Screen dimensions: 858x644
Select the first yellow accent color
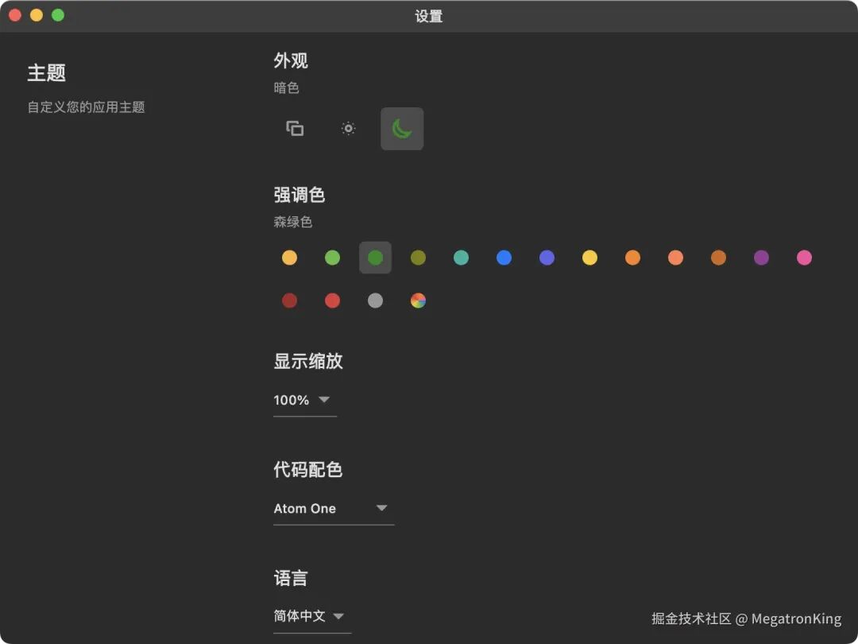point(289,257)
